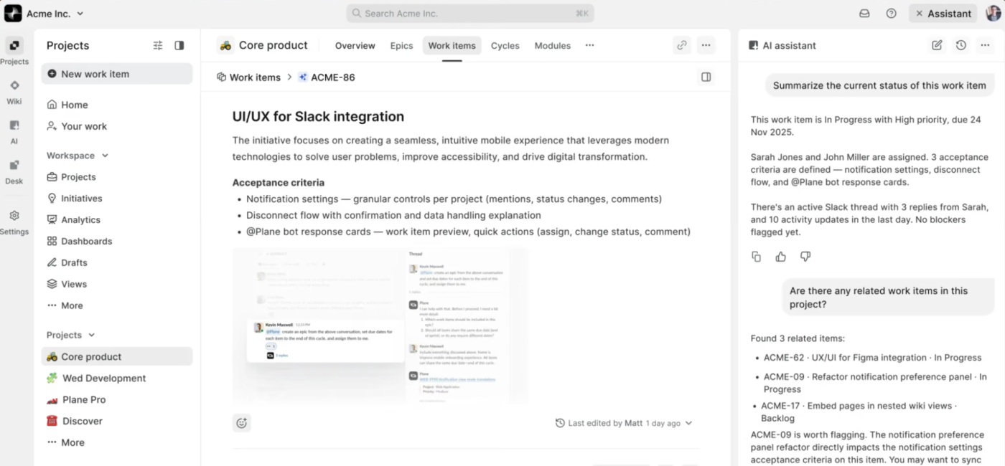Focus the Search Acme Inc. field
The height and width of the screenshot is (466, 1005).
(470, 14)
